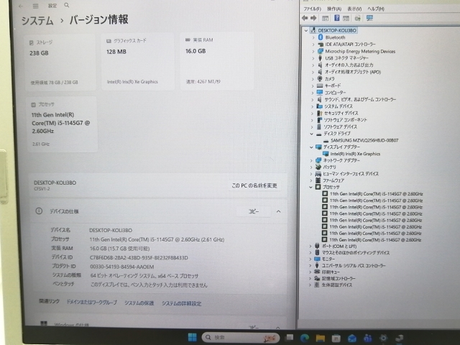Click Device Manager back arrow toolbar icon
This screenshot has height=345, width=460.
point(305,18)
